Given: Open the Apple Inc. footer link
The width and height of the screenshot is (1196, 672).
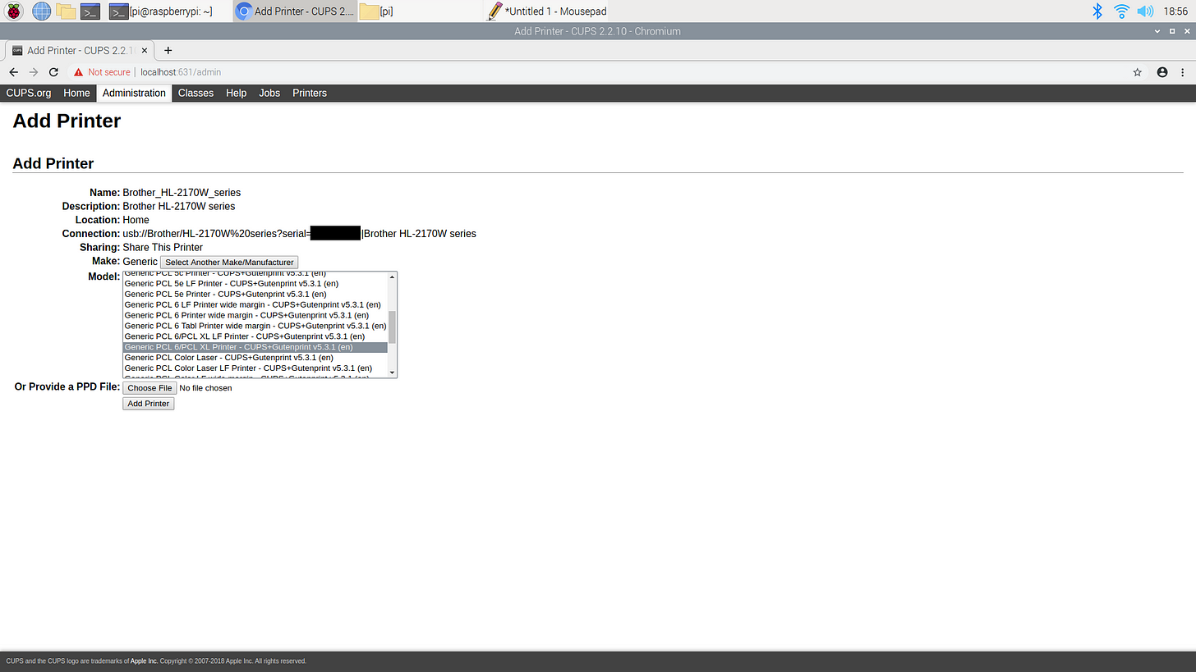Looking at the screenshot, I should click(x=144, y=661).
